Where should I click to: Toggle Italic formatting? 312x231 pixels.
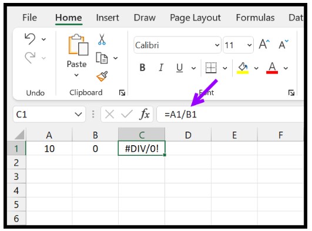click(161, 68)
